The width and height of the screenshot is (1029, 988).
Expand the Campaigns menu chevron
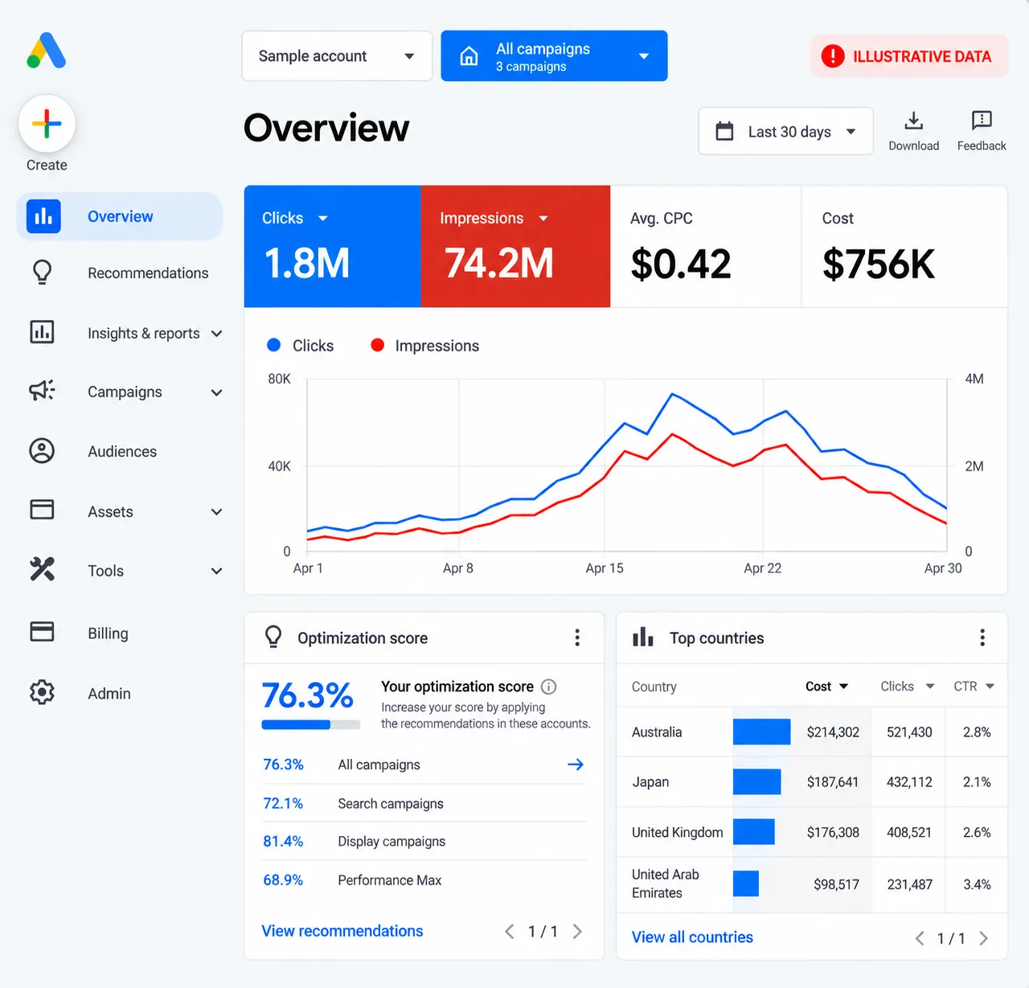click(x=216, y=392)
